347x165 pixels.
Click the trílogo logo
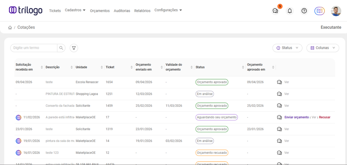(x=26, y=10)
